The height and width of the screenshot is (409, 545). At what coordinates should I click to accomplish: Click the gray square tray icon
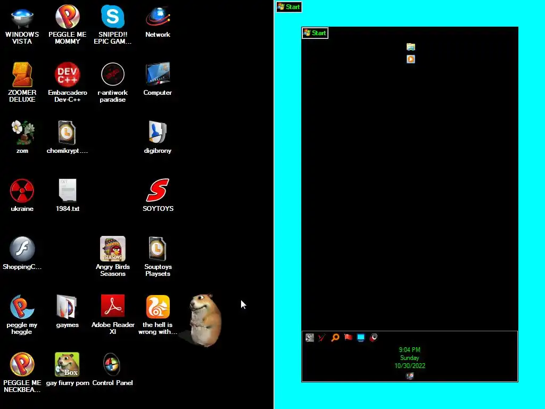pyautogui.click(x=310, y=337)
